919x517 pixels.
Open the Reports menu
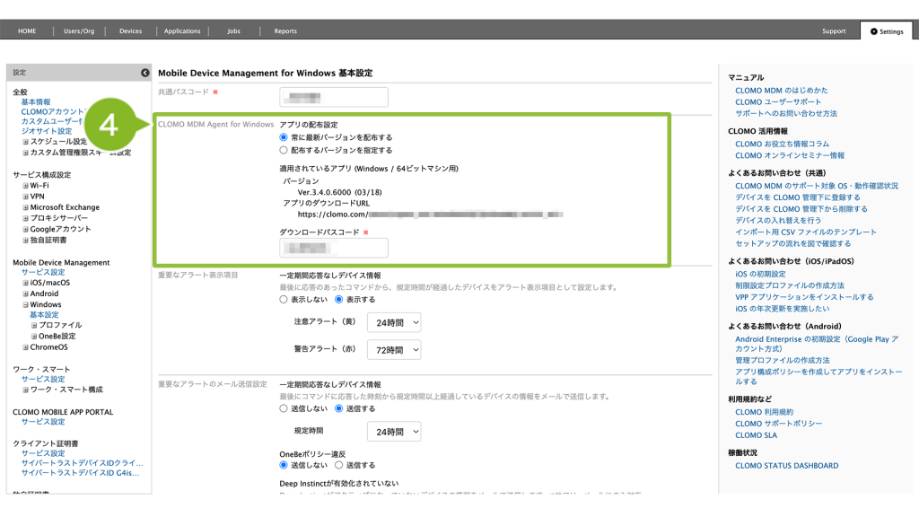285,31
